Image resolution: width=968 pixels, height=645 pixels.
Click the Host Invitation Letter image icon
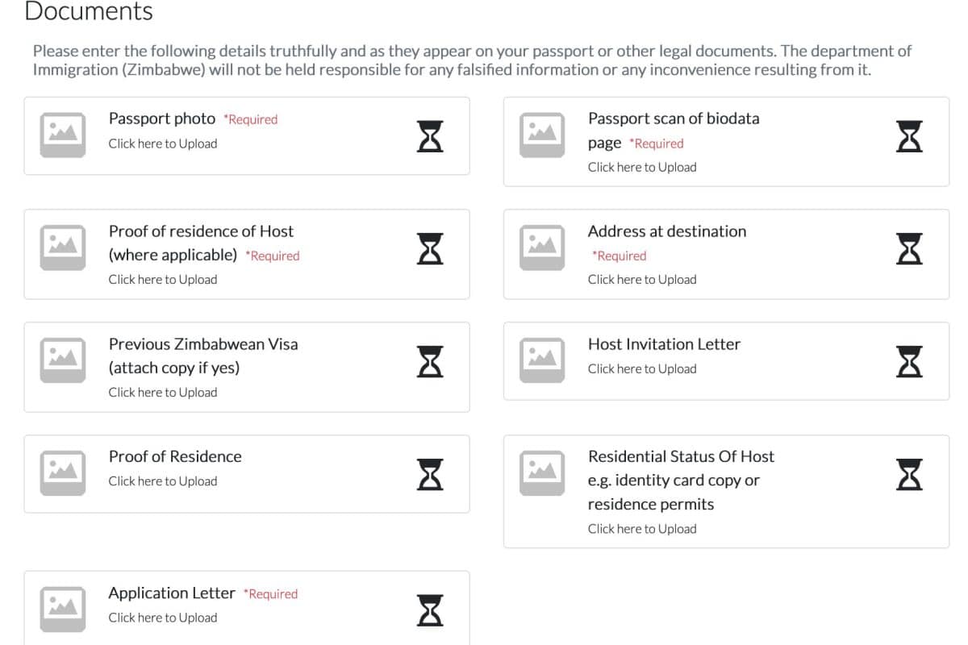[x=542, y=360]
